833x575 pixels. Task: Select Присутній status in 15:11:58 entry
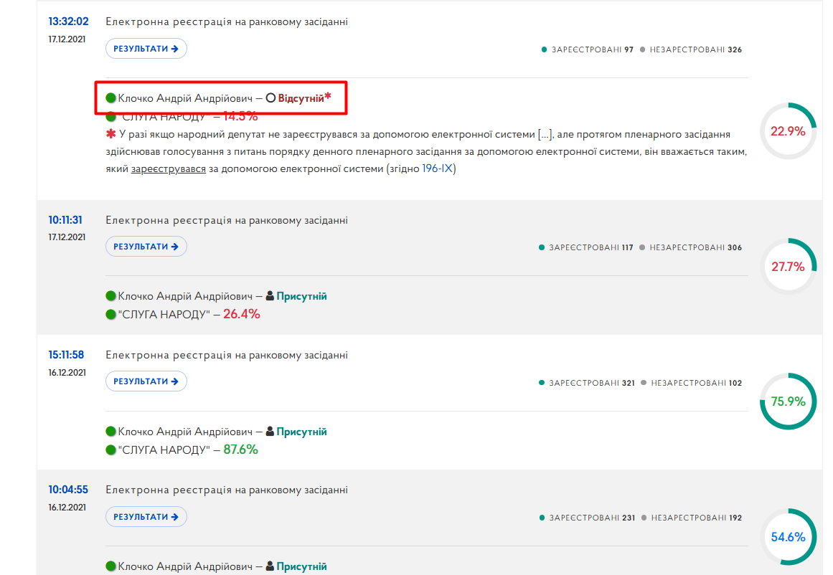301,432
